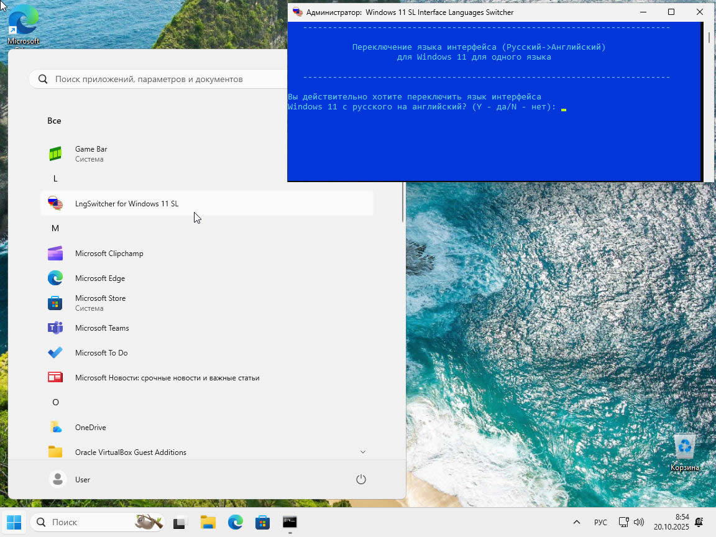Screen dimensions: 716x537
Task: Open Microsoft To Do app
Action: [x=101, y=353]
